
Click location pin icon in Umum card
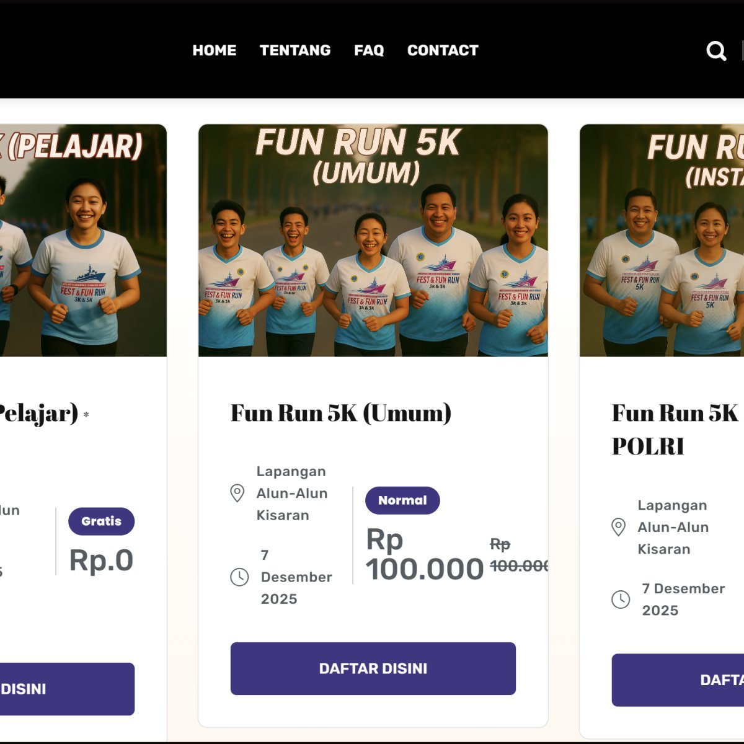pyautogui.click(x=237, y=493)
